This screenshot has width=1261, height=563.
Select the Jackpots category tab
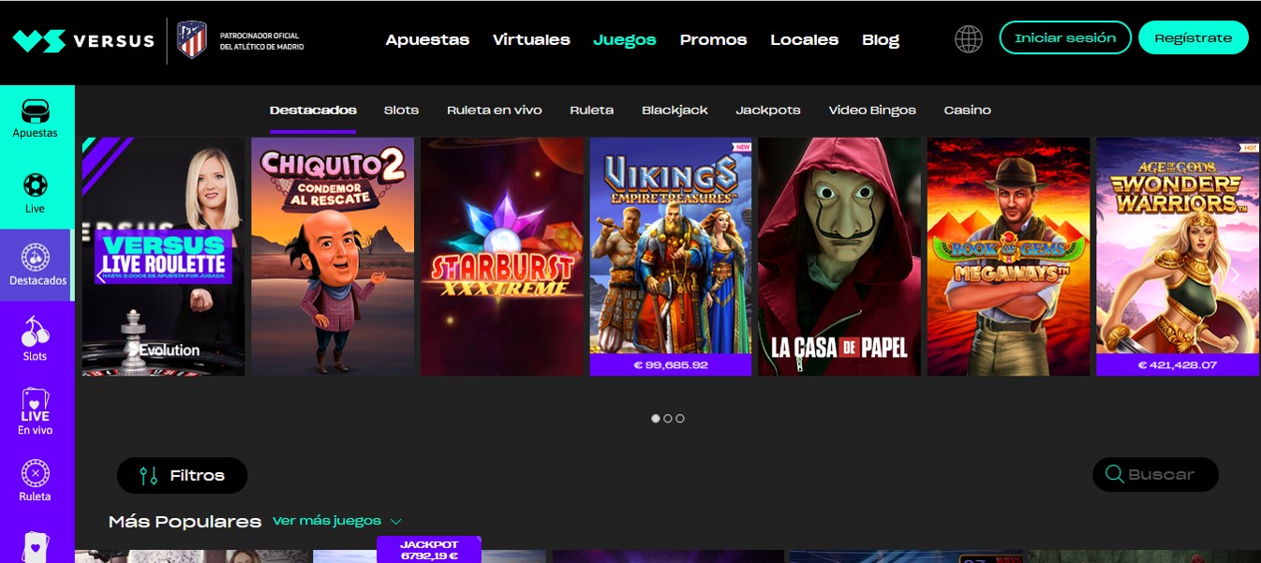[x=768, y=110]
